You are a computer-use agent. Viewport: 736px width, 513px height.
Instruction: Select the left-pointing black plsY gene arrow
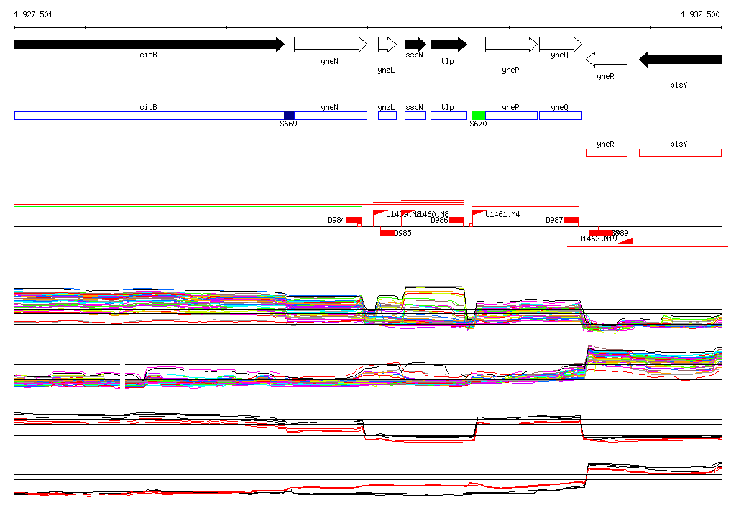[680, 59]
